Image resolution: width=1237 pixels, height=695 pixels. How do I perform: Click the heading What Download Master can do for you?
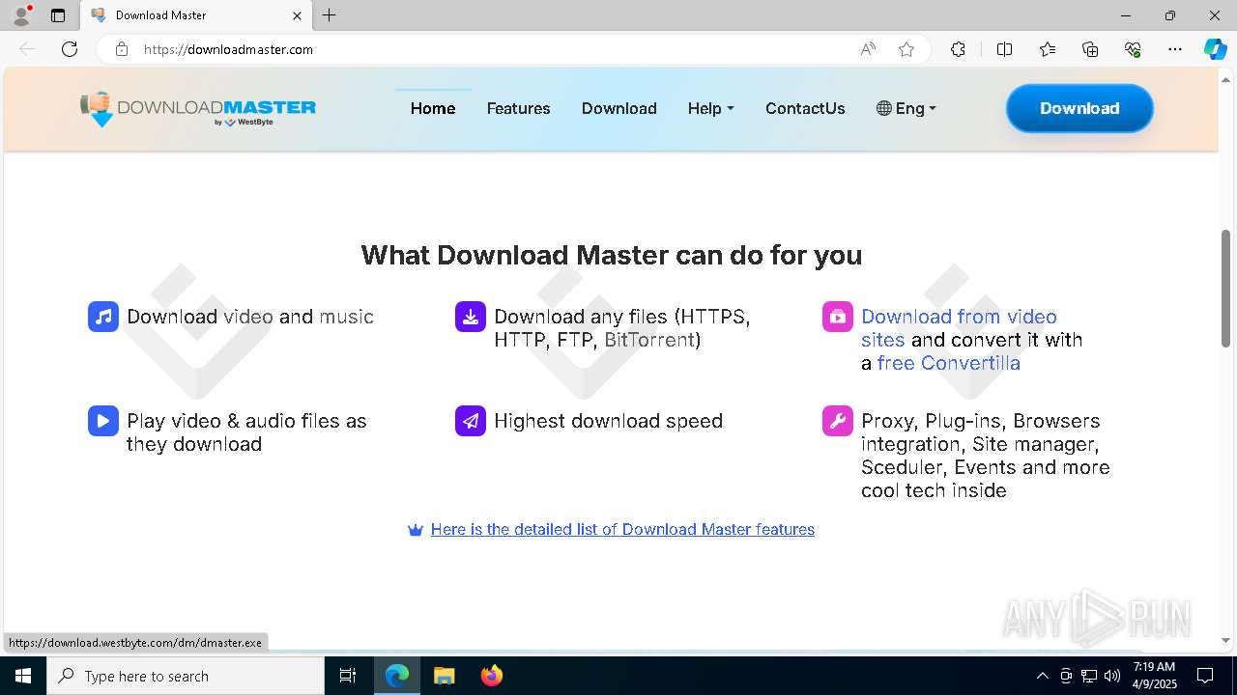tap(612, 255)
